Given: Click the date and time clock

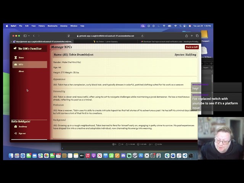Looking at the screenshot, I should coord(202,26).
